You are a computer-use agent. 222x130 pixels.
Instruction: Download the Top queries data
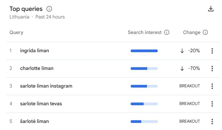(x=211, y=9)
